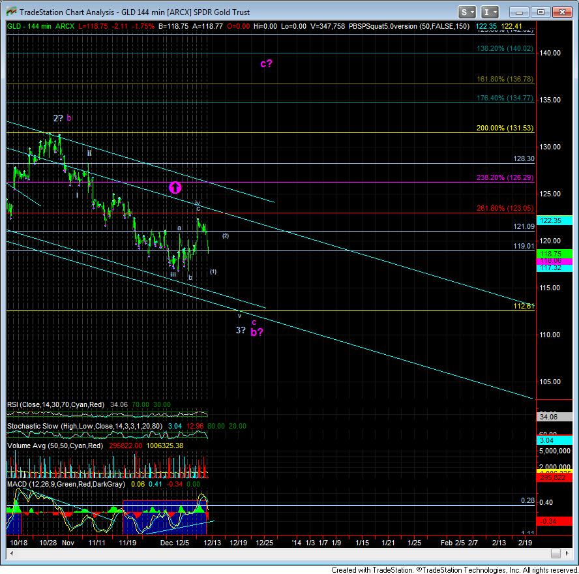Viewport: 579px width, 574px height.
Task: Minimize the chart analysis window
Action: pos(519,12)
